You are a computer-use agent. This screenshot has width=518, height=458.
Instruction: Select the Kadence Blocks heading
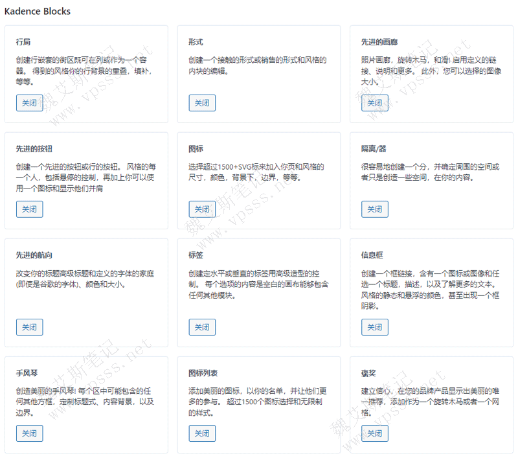point(38,11)
